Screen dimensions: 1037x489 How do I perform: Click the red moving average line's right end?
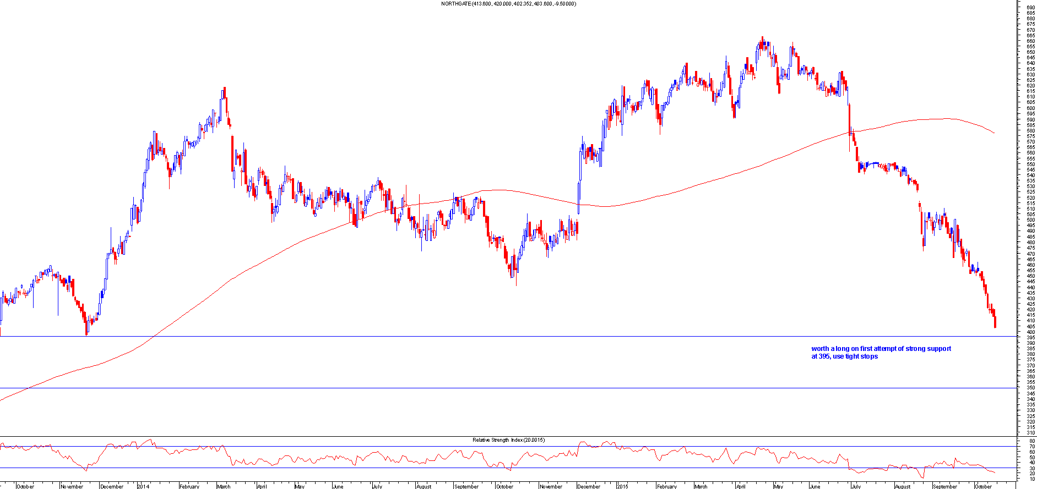tap(993, 133)
